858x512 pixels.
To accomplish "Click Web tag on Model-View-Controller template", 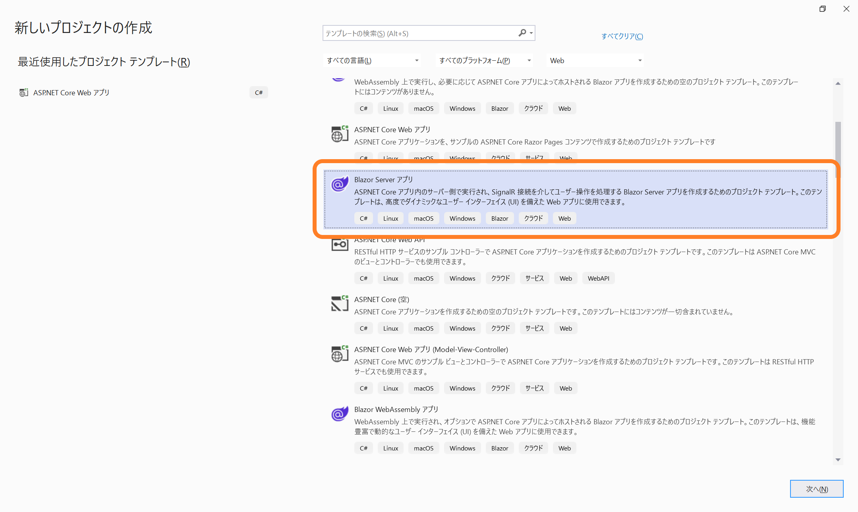I will pos(566,388).
